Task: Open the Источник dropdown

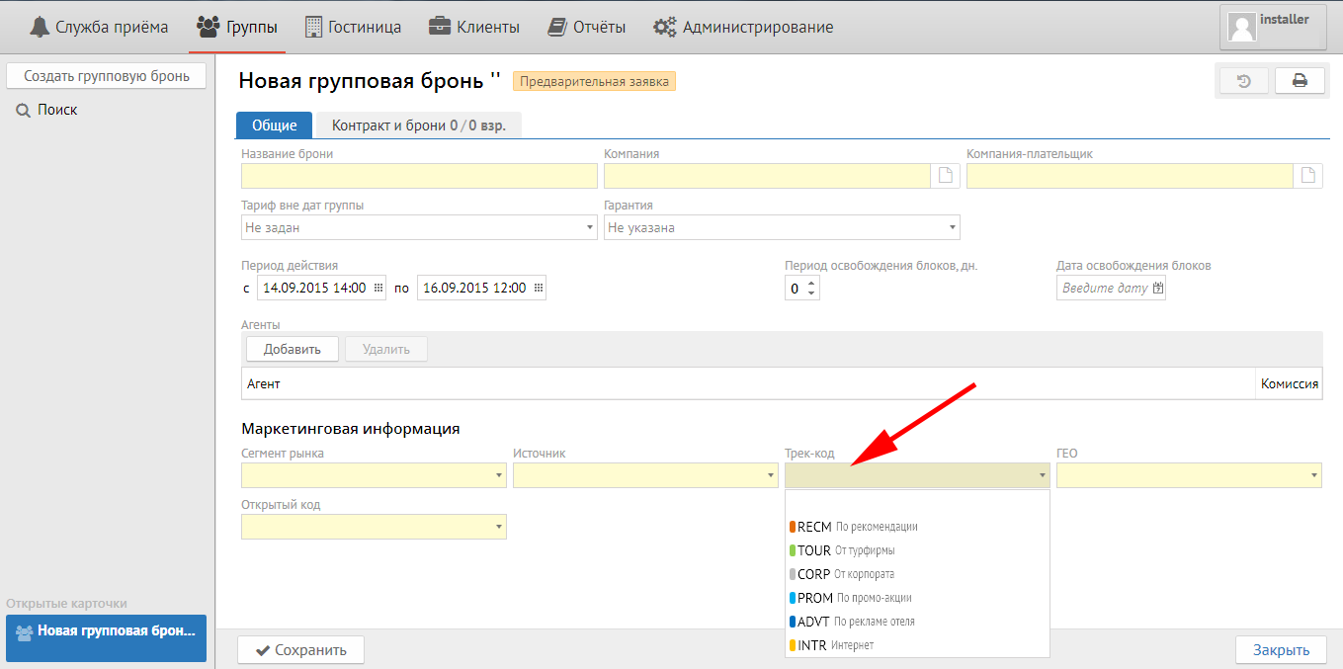Action: (x=771, y=476)
